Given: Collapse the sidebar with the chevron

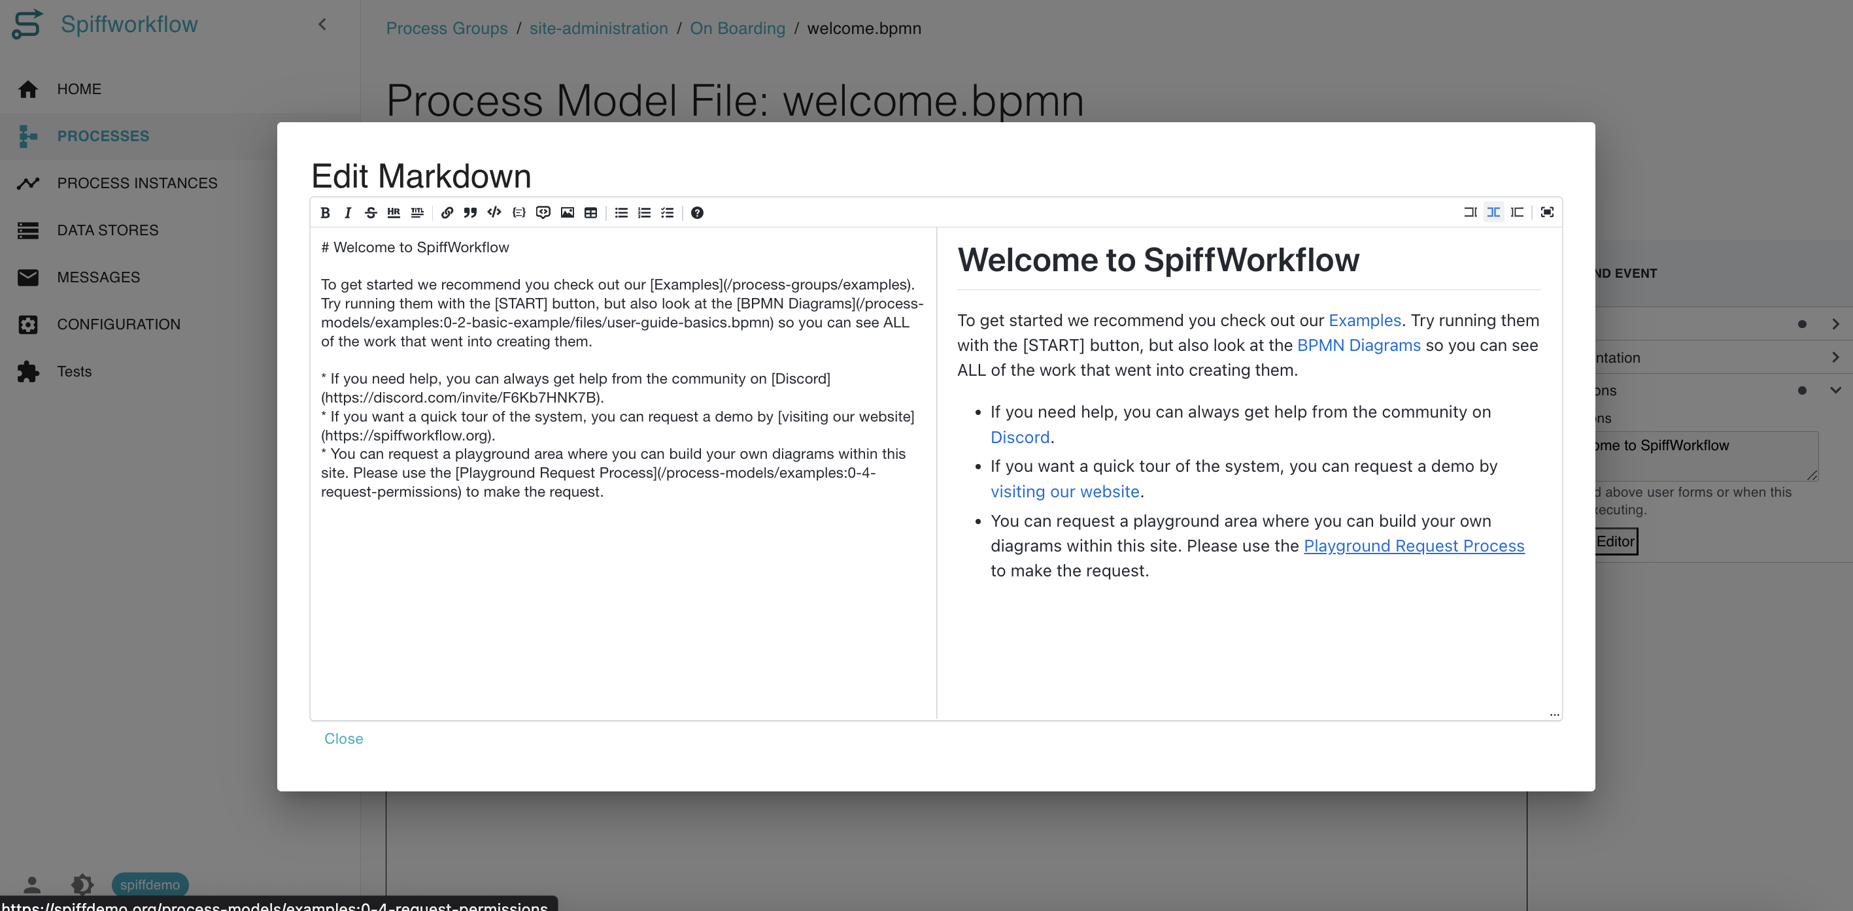Looking at the screenshot, I should [x=322, y=24].
